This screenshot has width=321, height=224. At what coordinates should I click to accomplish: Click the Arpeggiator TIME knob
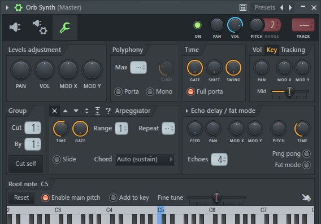click(61, 129)
